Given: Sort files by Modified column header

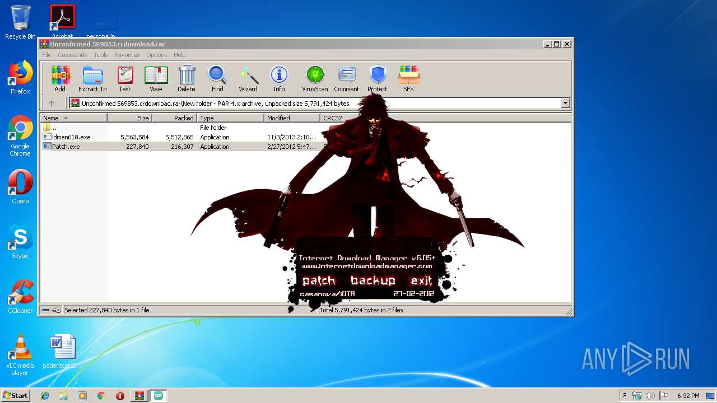Looking at the screenshot, I should [292, 118].
